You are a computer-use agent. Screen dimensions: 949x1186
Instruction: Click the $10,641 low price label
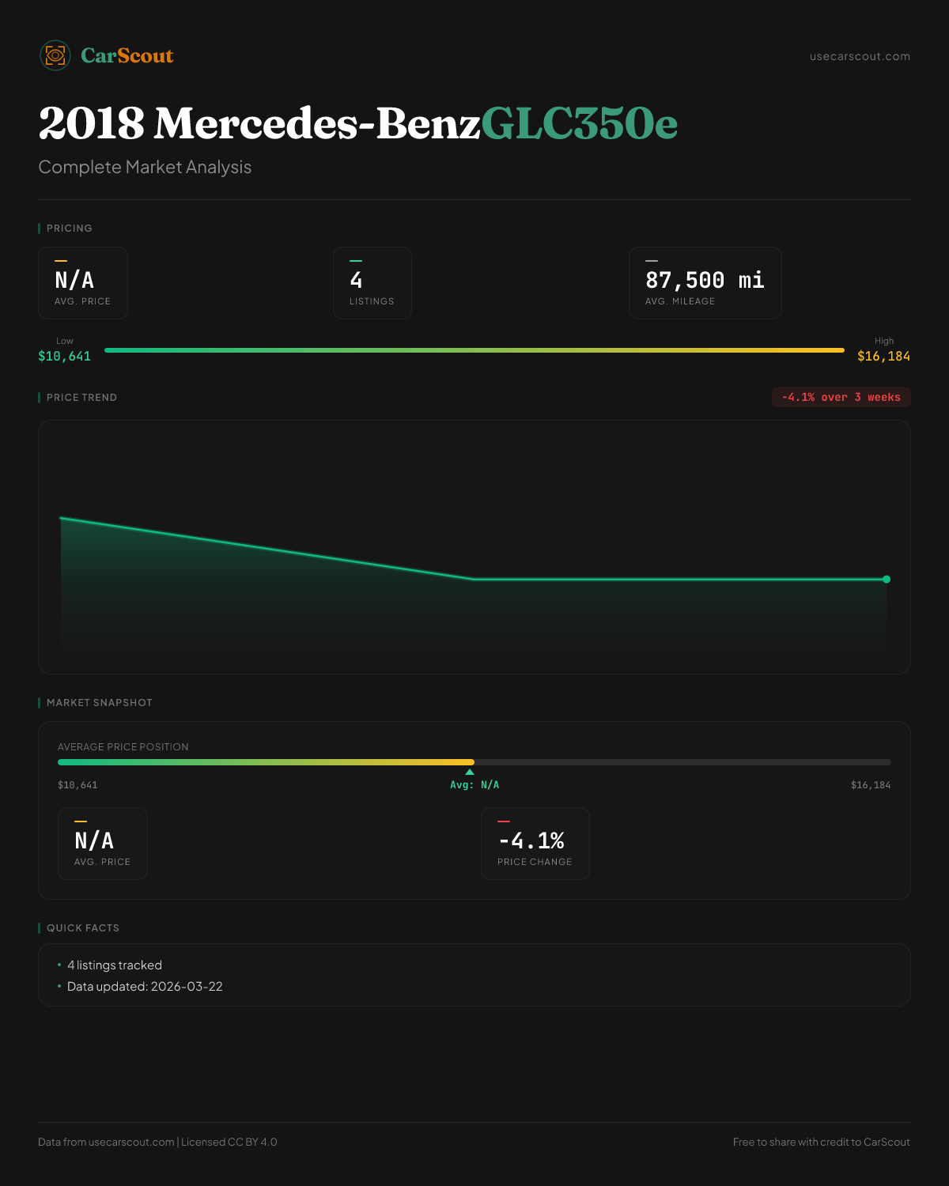pyautogui.click(x=65, y=357)
